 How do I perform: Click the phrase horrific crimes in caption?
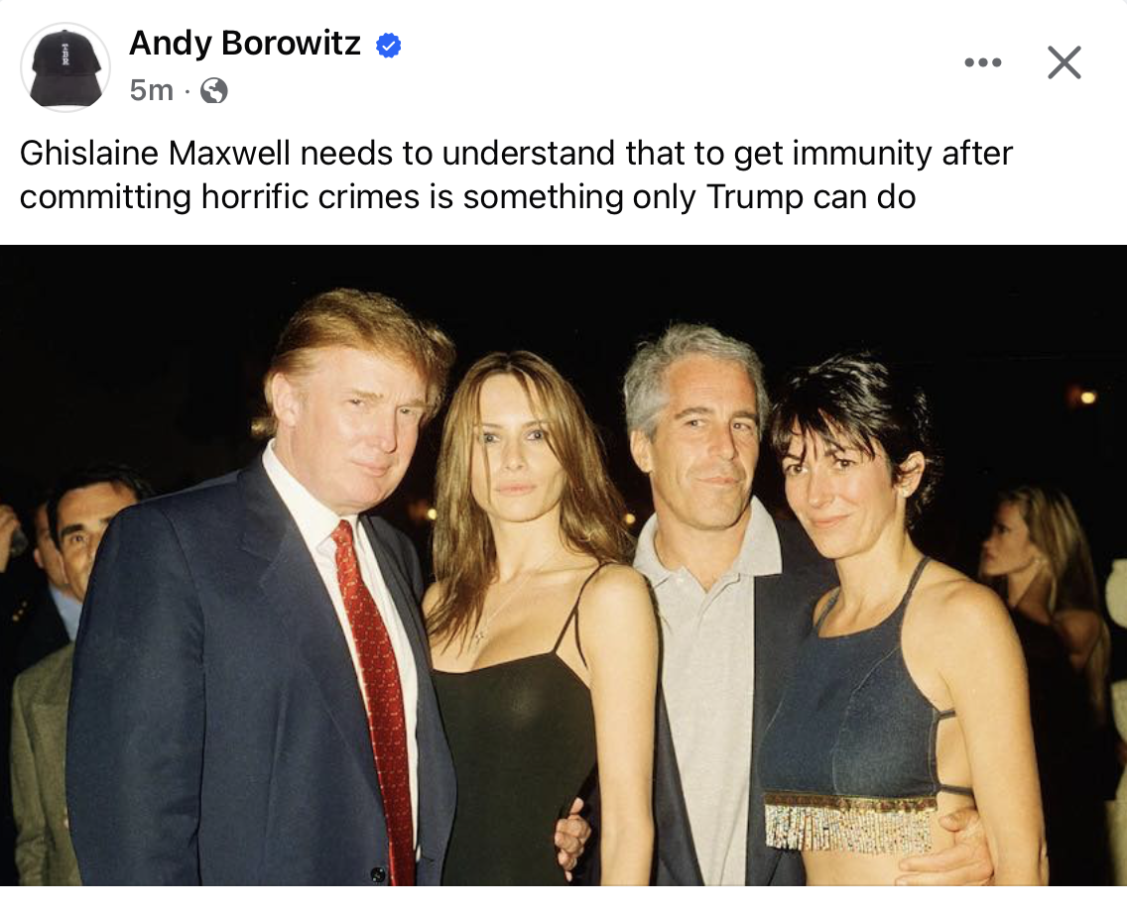[311, 197]
